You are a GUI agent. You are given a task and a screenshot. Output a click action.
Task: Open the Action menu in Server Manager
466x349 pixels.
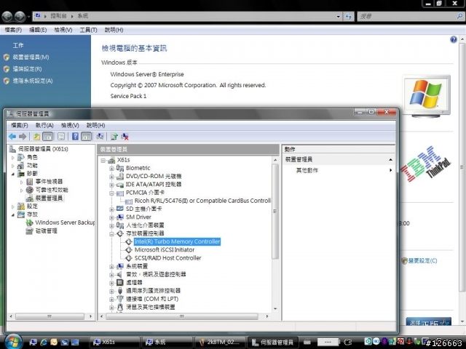[44, 125]
